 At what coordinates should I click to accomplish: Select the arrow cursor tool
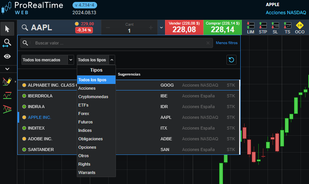coord(7,29)
